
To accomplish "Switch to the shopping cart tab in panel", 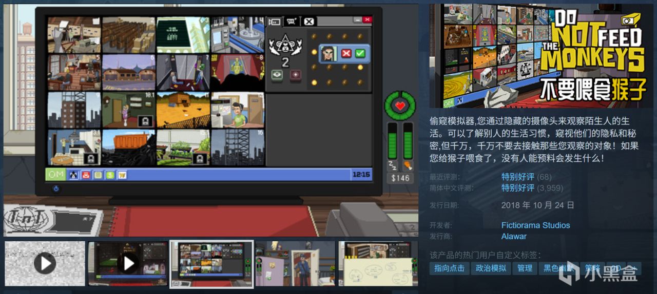I will (292, 21).
